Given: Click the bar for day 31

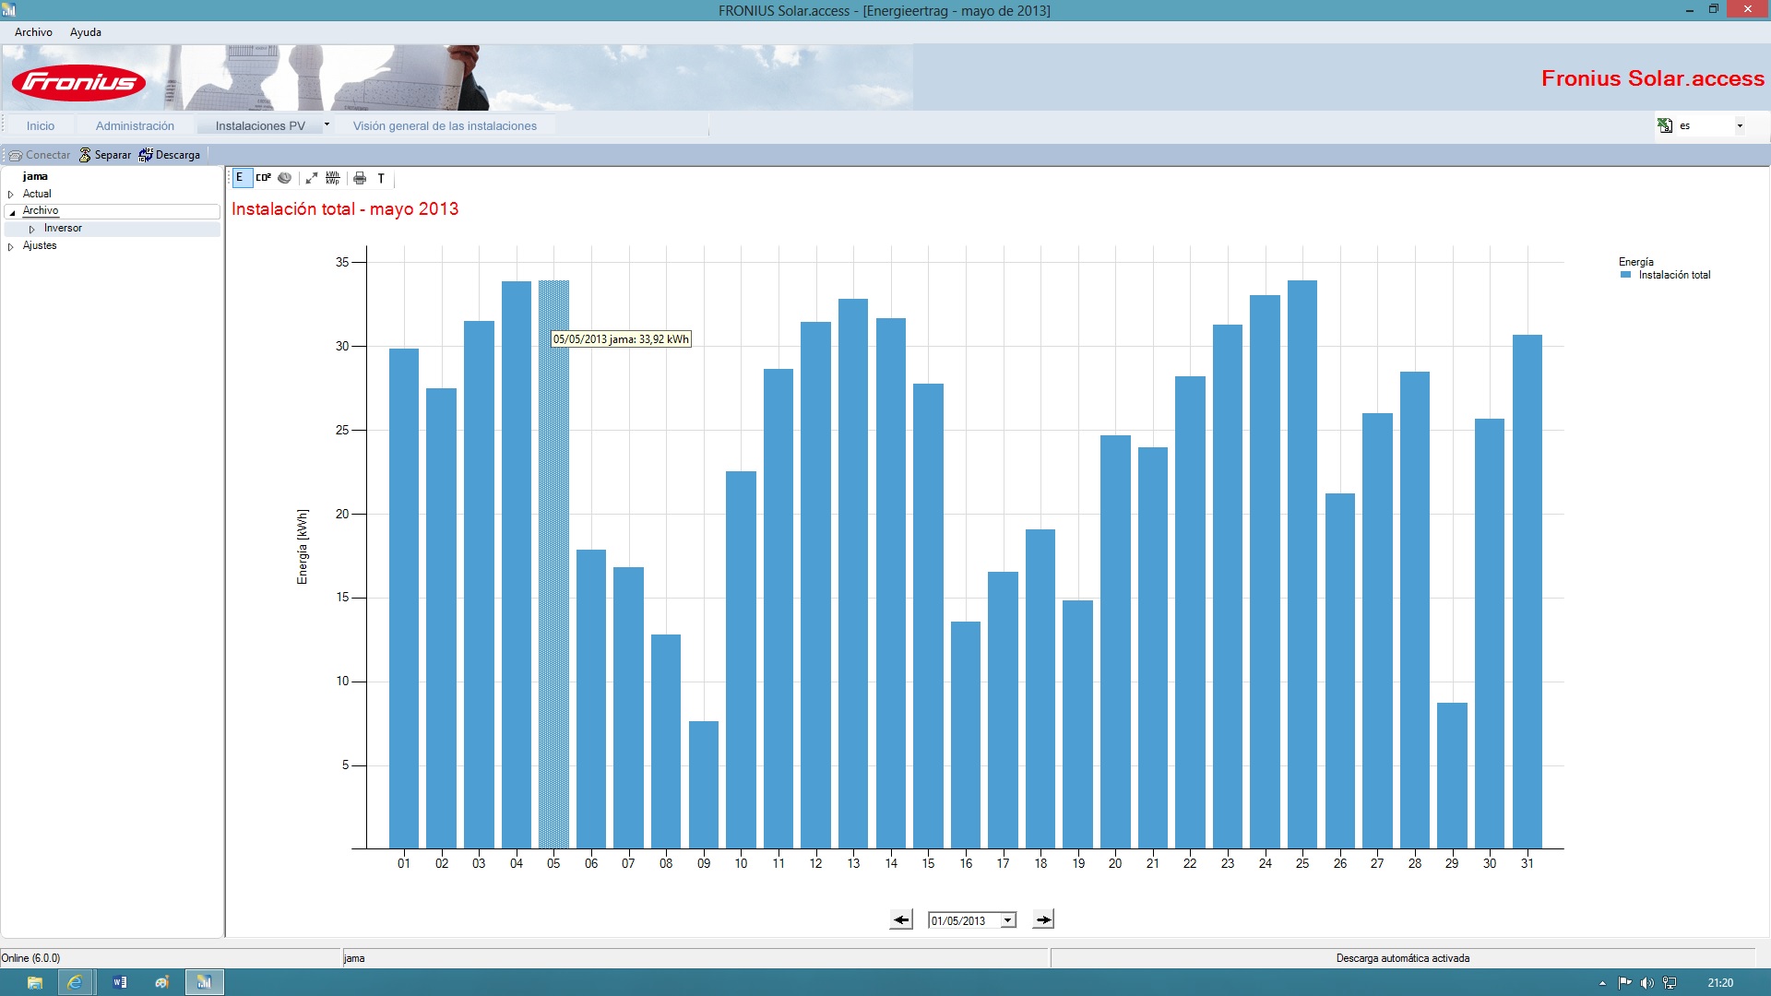Looking at the screenshot, I should (x=1527, y=591).
